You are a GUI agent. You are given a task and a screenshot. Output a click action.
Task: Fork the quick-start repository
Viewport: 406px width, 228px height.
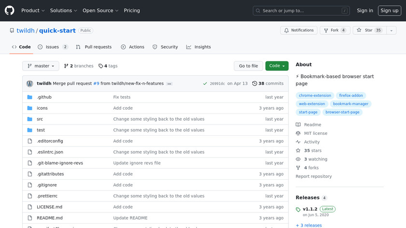point(334,30)
